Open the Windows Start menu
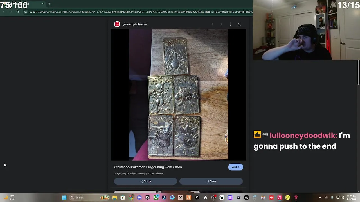The height and width of the screenshot is (202, 360). click(x=64, y=198)
